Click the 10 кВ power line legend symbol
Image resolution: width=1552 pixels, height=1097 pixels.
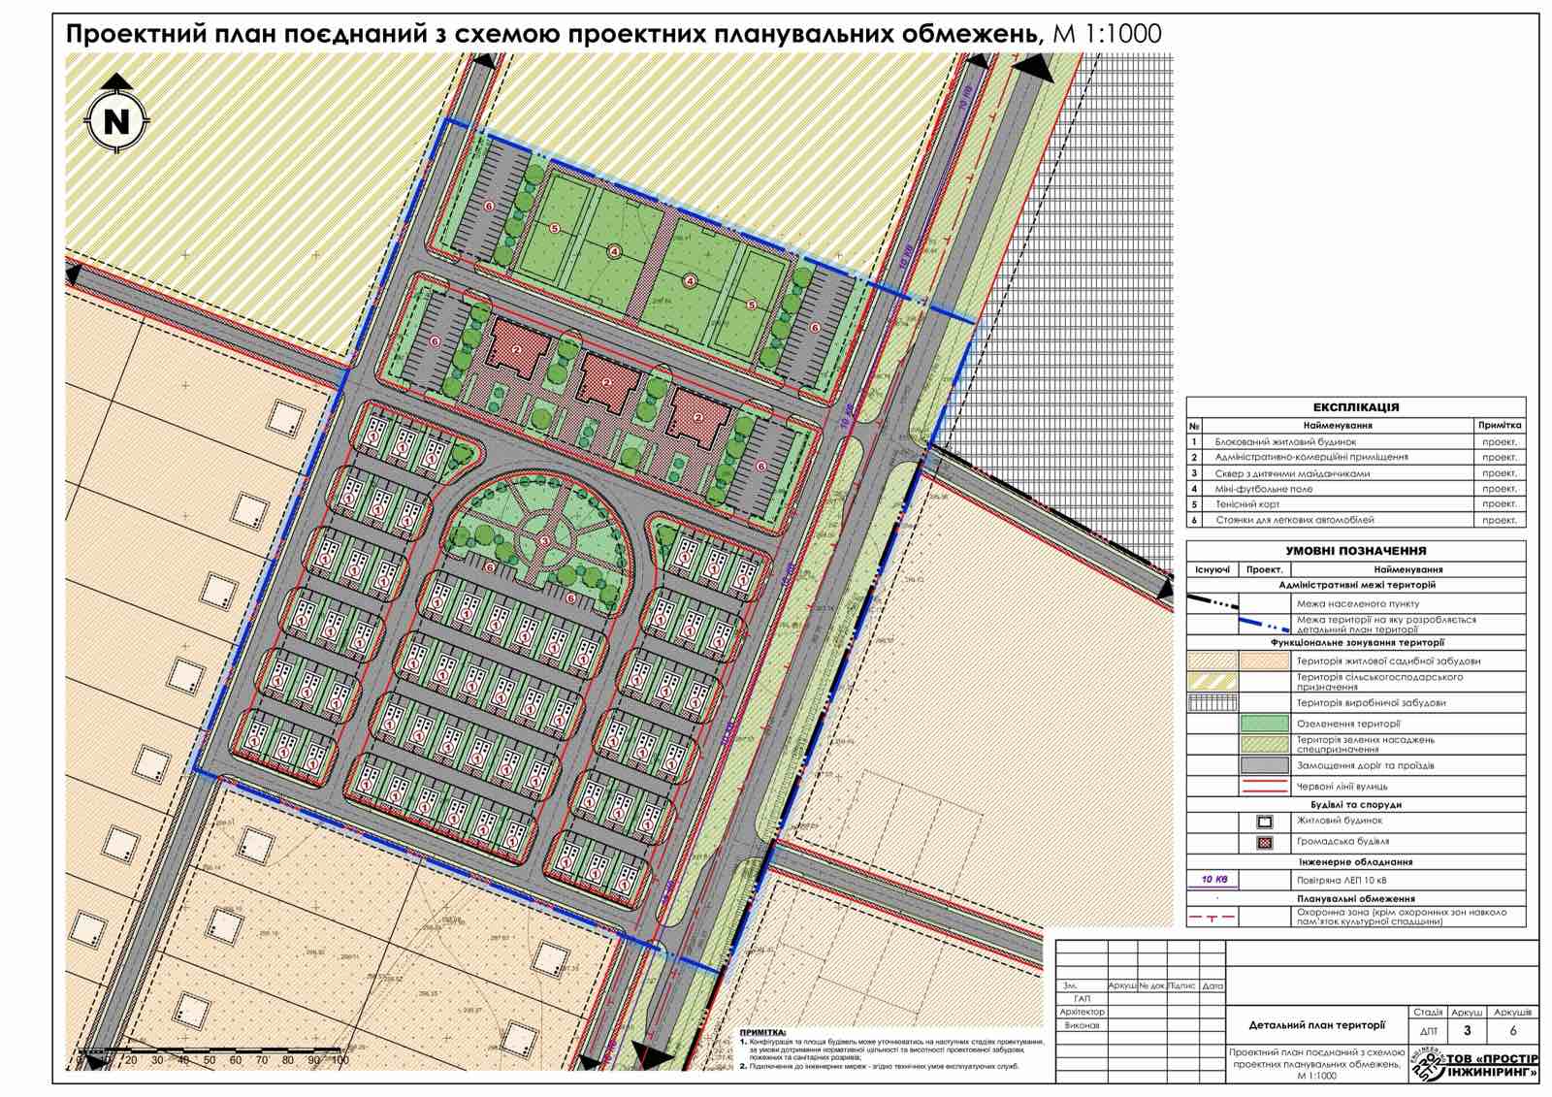tap(1213, 880)
